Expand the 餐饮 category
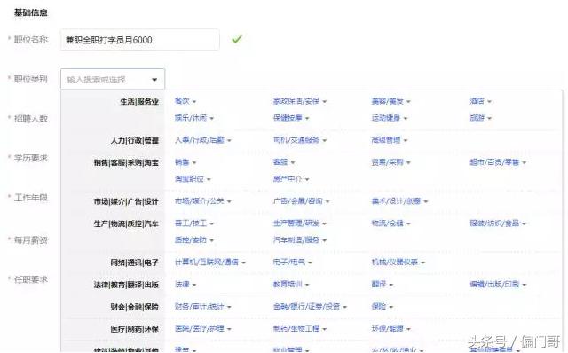The width and height of the screenshot is (568, 353). coord(185,101)
